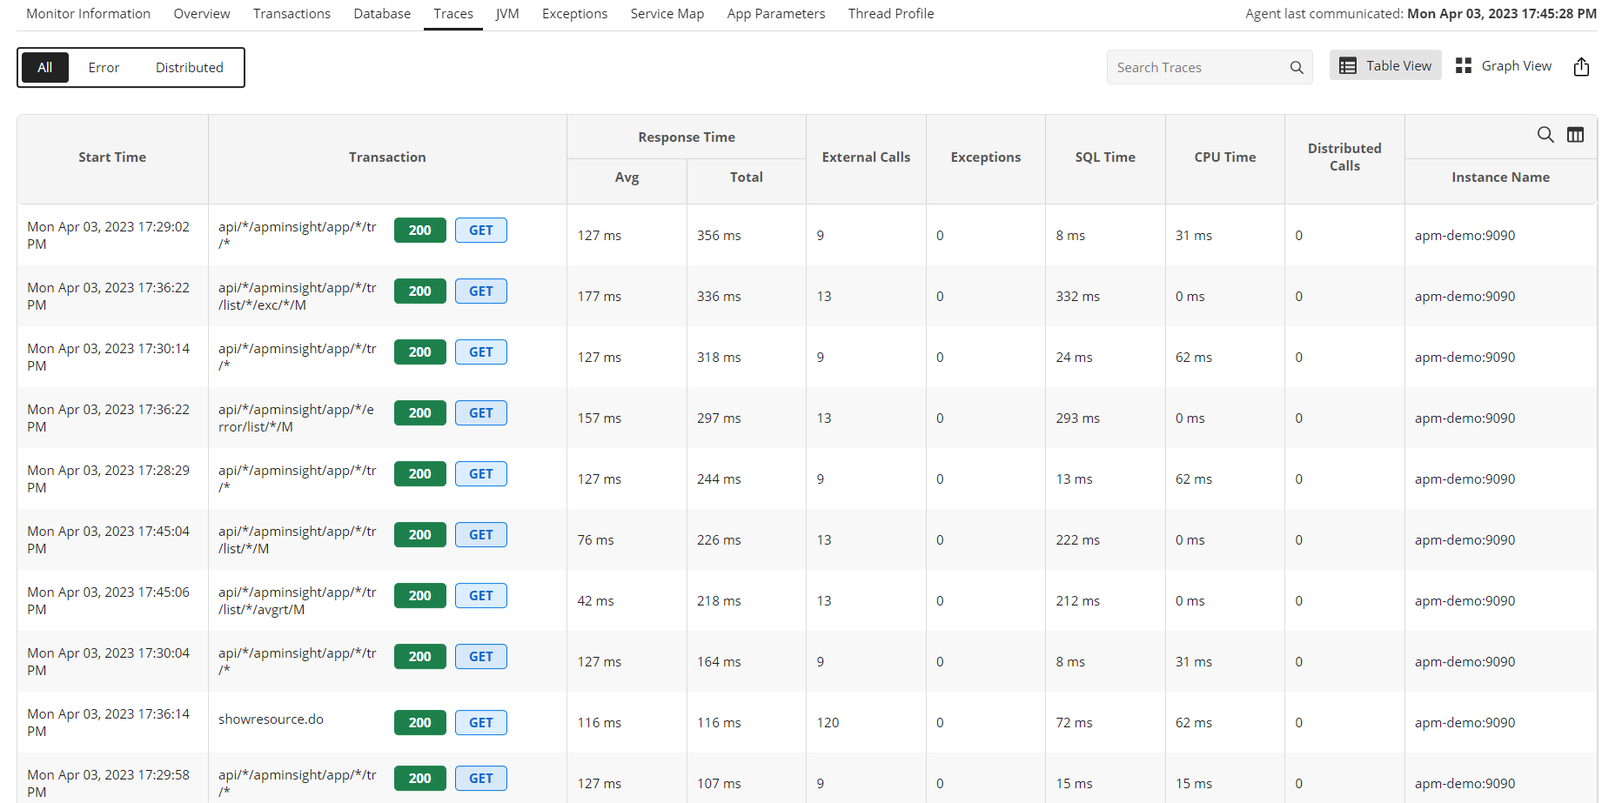1602x803 pixels.
Task: Open the Traces tab
Action: point(452,13)
